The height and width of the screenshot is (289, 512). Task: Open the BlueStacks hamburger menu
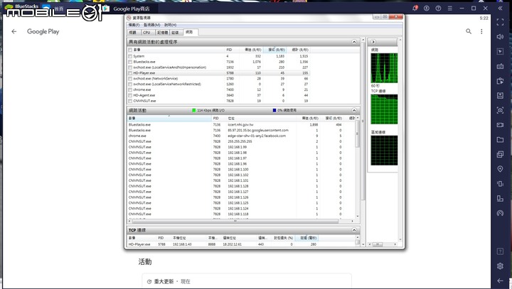(x=450, y=8)
